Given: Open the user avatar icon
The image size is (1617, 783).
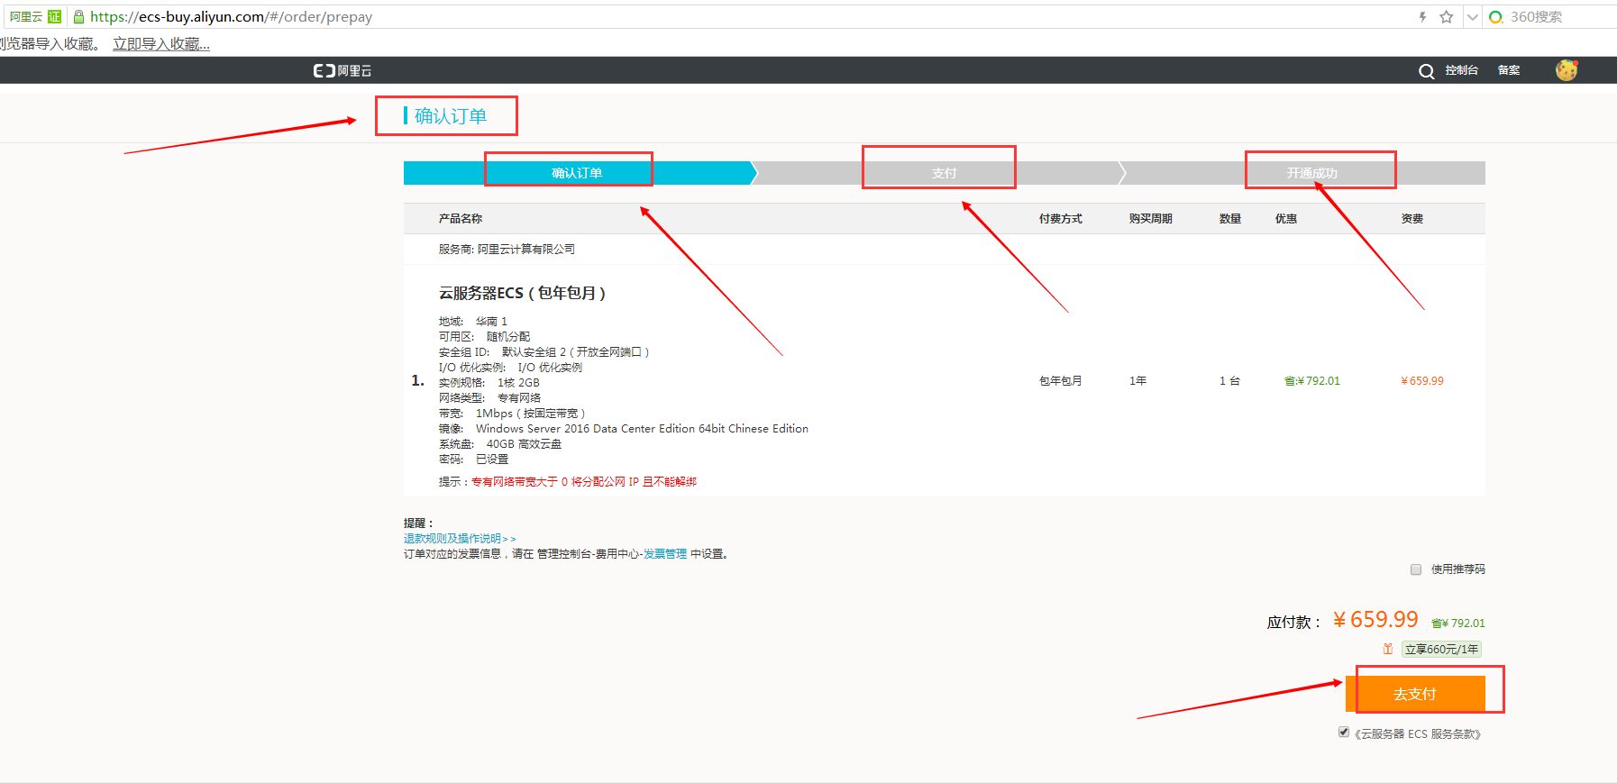Looking at the screenshot, I should pos(1567,70).
